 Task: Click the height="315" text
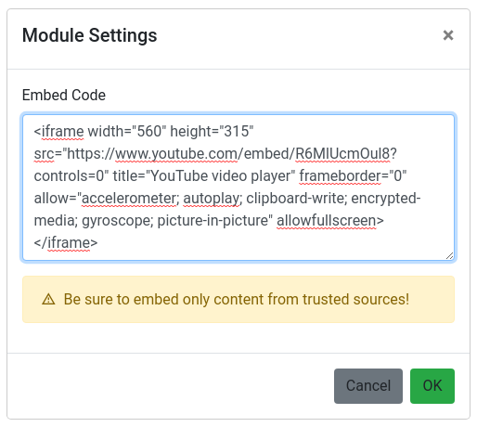(x=212, y=132)
